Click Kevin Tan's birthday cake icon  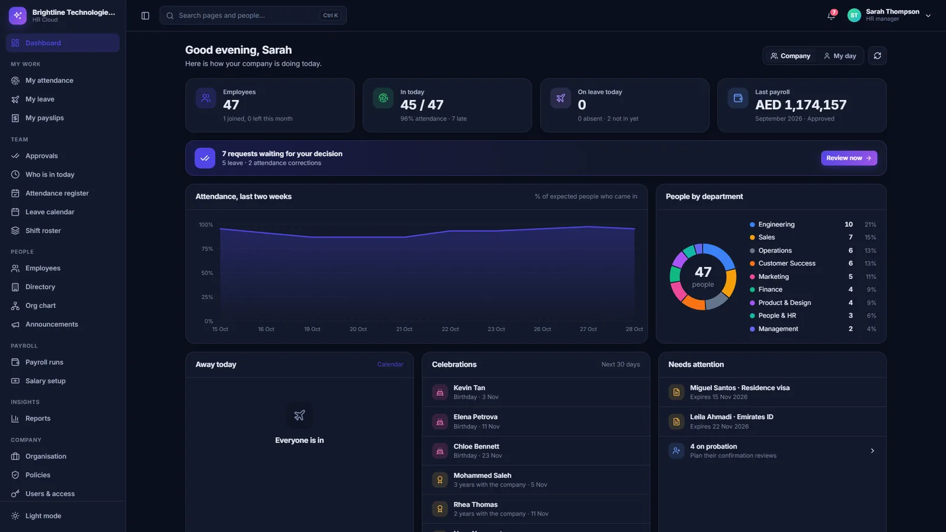(440, 392)
